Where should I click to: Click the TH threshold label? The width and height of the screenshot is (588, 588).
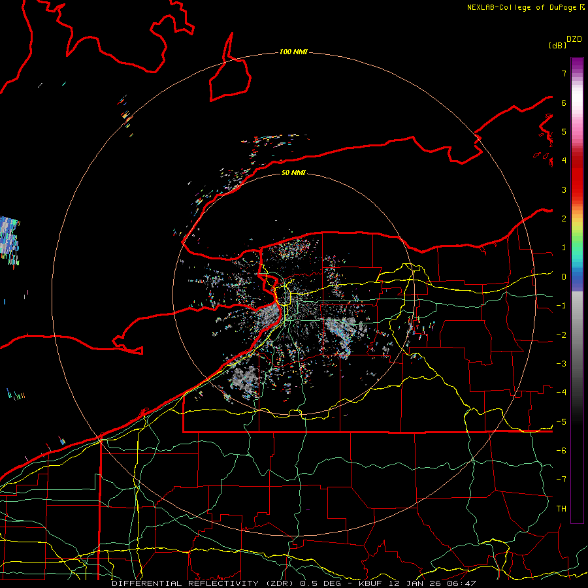click(x=561, y=509)
